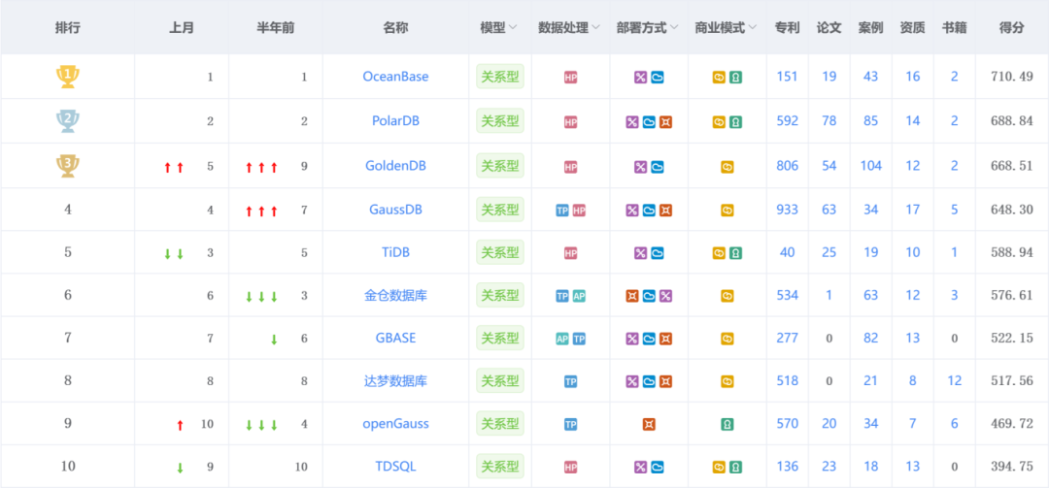Screen dimensions: 1049x488
Task: Open the TiDB database link
Action: (395, 252)
